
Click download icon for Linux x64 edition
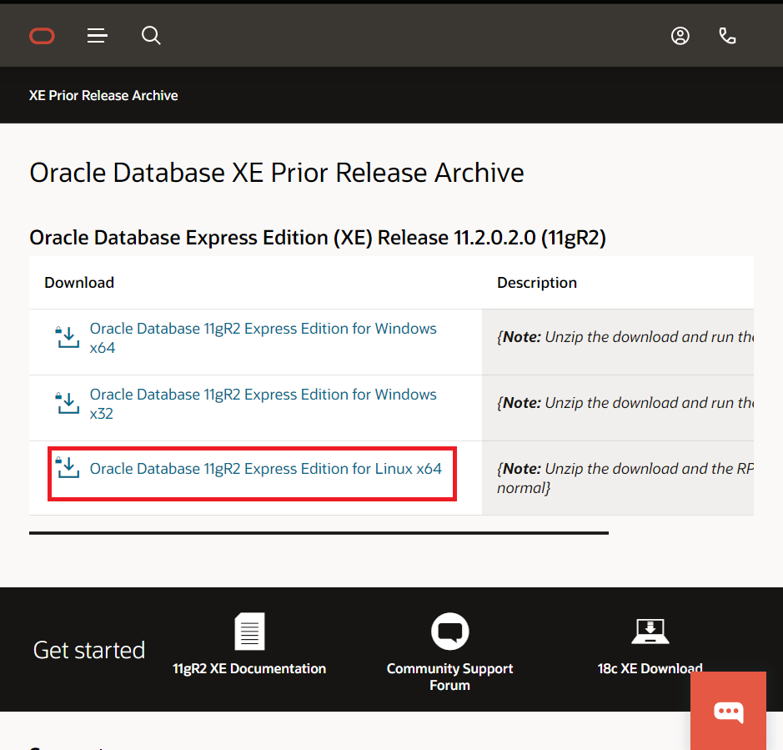click(68, 468)
